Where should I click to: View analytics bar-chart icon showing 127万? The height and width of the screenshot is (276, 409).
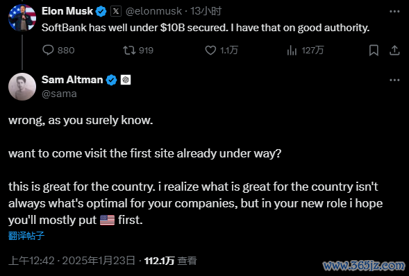click(x=292, y=50)
